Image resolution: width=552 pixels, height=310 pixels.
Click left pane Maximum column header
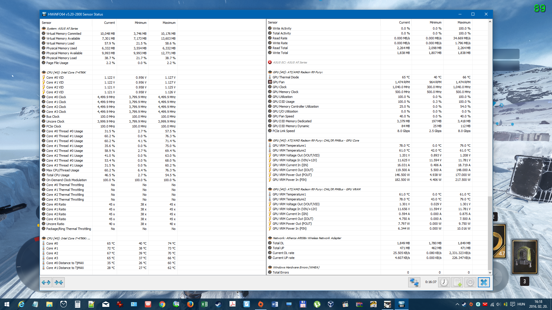[163, 23]
